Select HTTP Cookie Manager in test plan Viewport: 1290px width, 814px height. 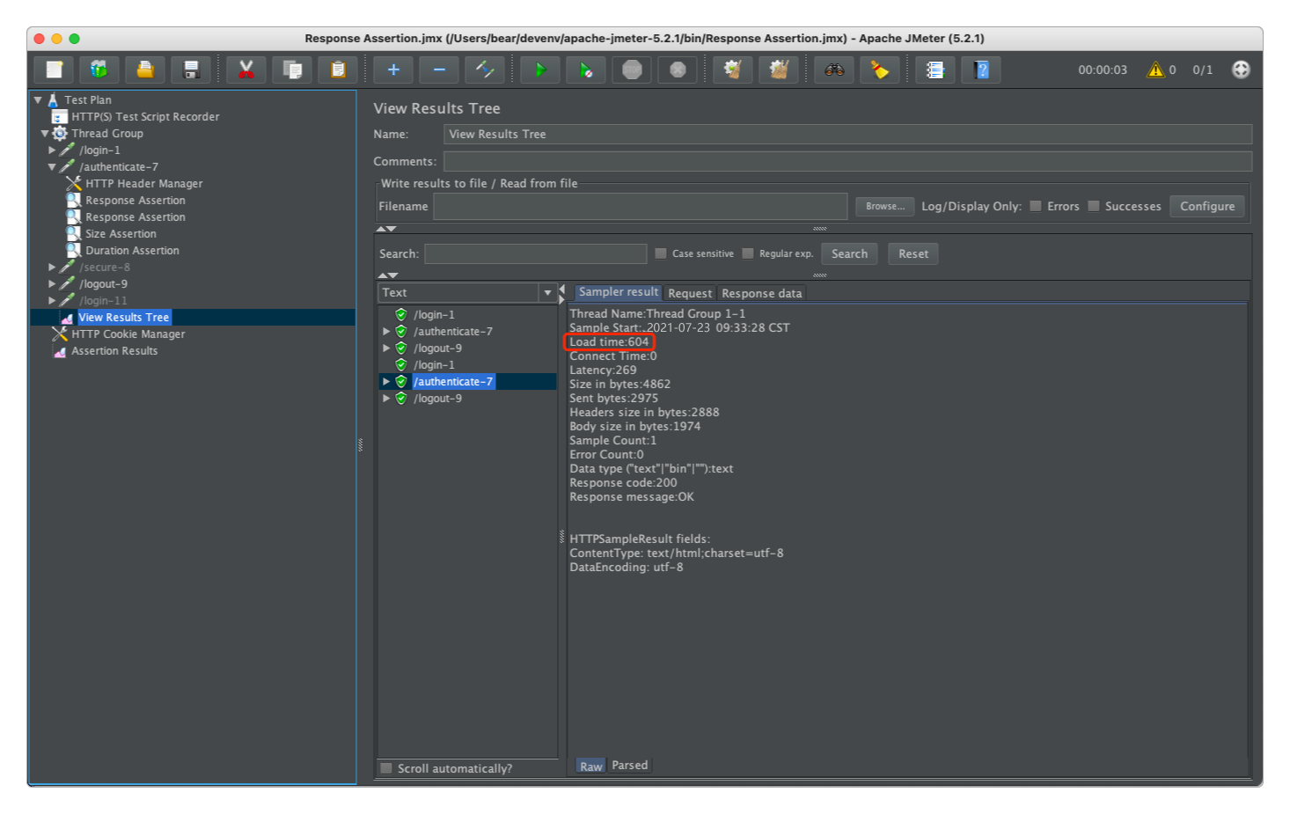(x=128, y=334)
